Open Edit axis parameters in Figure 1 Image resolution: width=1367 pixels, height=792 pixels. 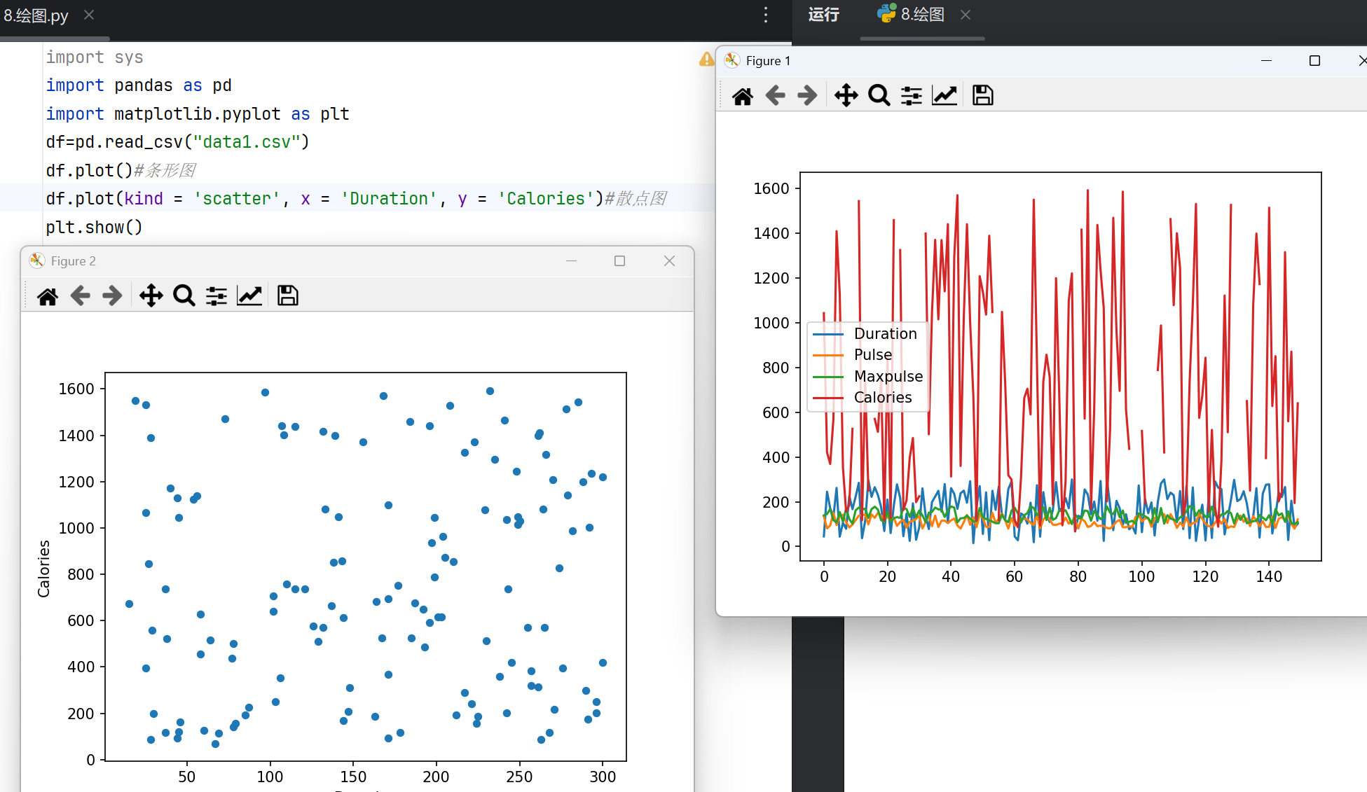tap(944, 96)
